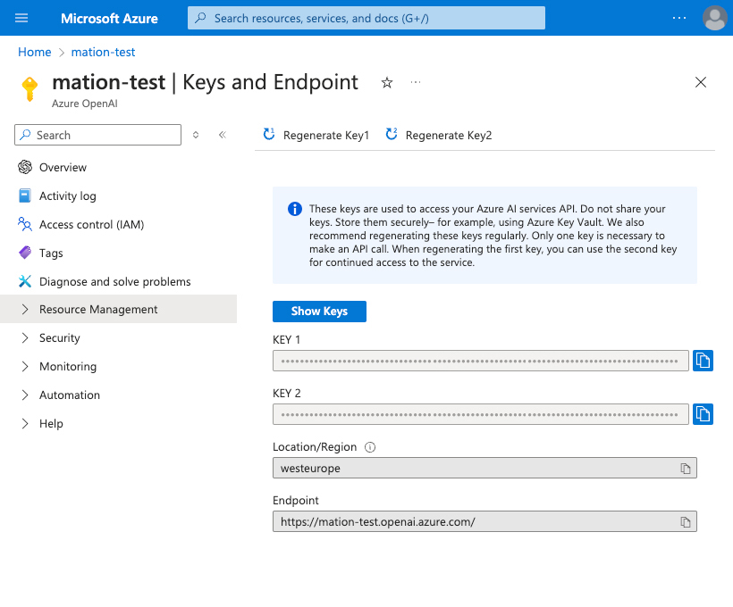Open mation-test breadcrumb link

click(x=103, y=52)
